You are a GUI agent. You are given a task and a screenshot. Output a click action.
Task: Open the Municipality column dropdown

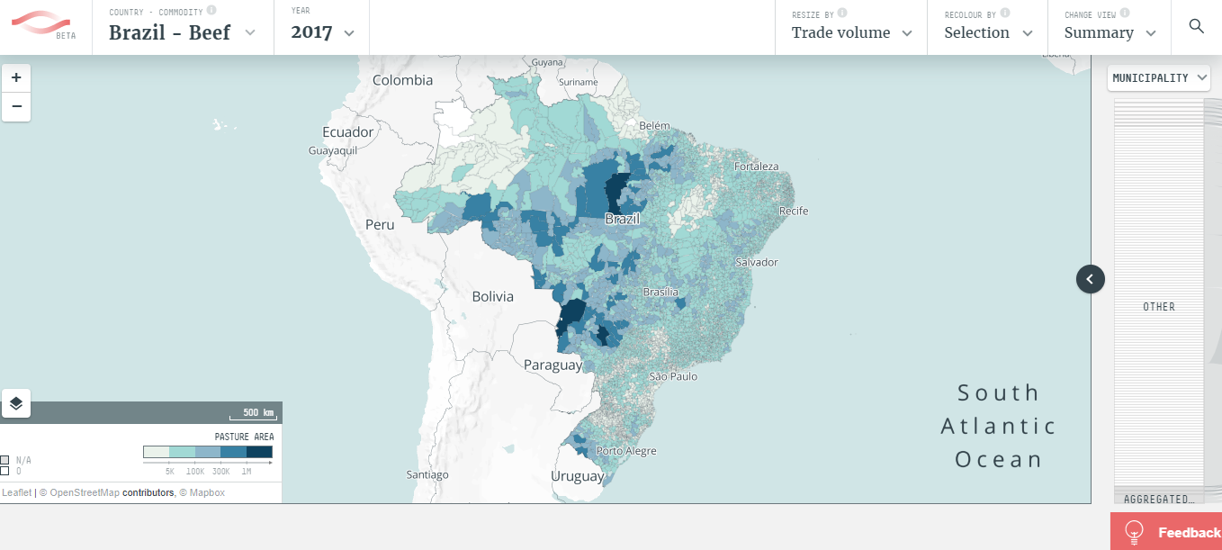1160,78
